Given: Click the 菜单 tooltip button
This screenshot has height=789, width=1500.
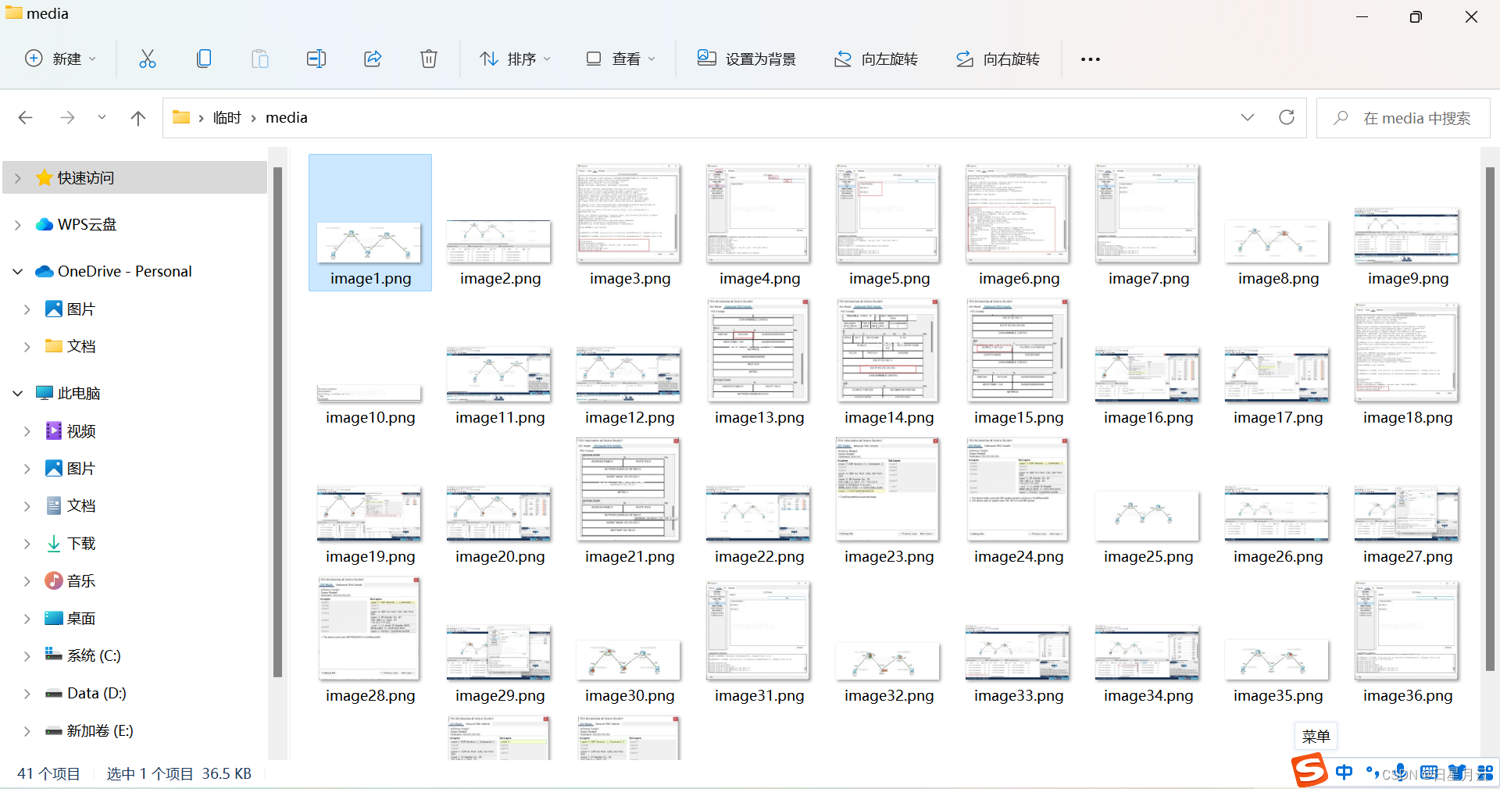Looking at the screenshot, I should (x=1316, y=736).
